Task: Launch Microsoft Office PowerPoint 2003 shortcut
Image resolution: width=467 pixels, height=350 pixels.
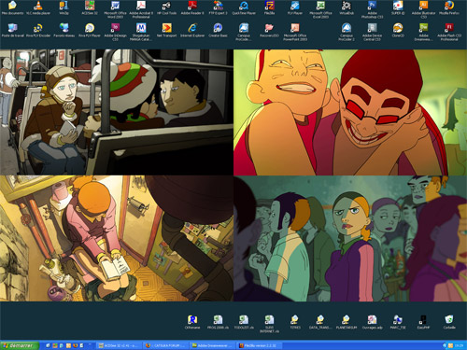Action: 295,32
